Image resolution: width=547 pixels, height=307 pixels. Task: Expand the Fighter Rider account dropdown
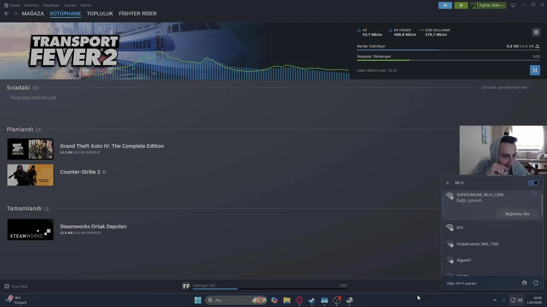click(x=488, y=6)
